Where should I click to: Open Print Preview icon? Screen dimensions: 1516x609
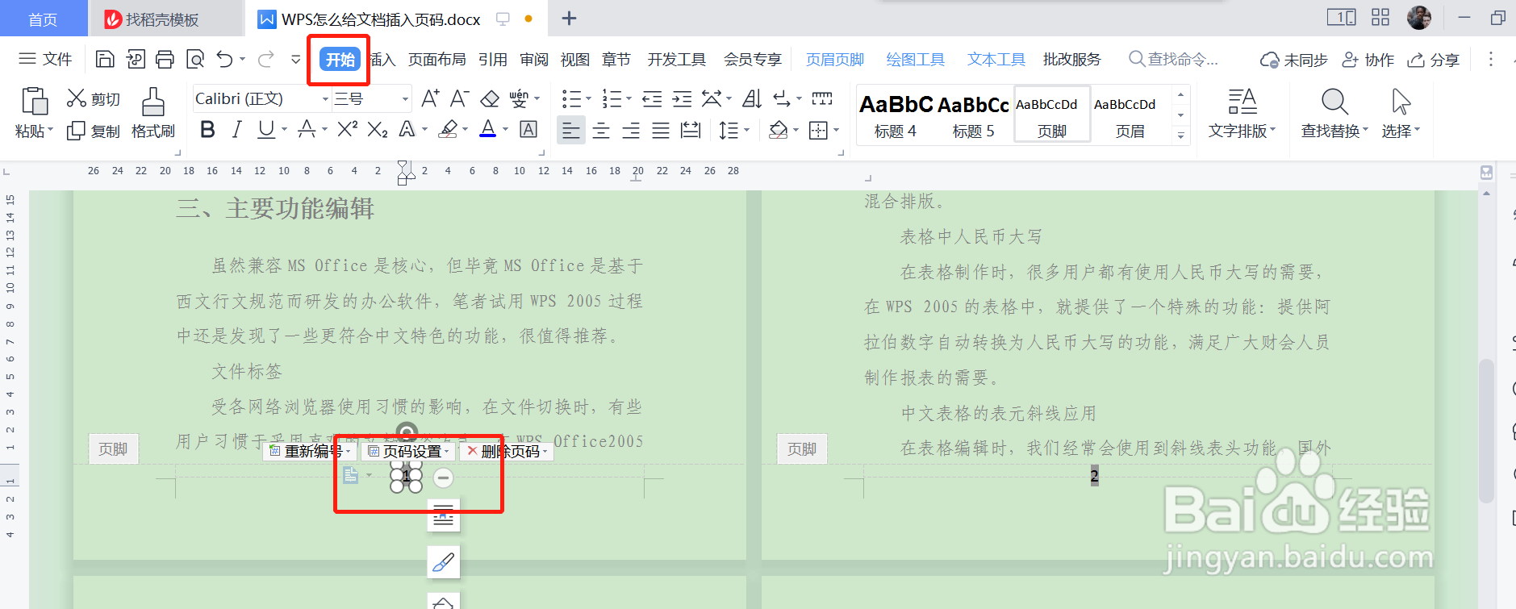point(194,59)
